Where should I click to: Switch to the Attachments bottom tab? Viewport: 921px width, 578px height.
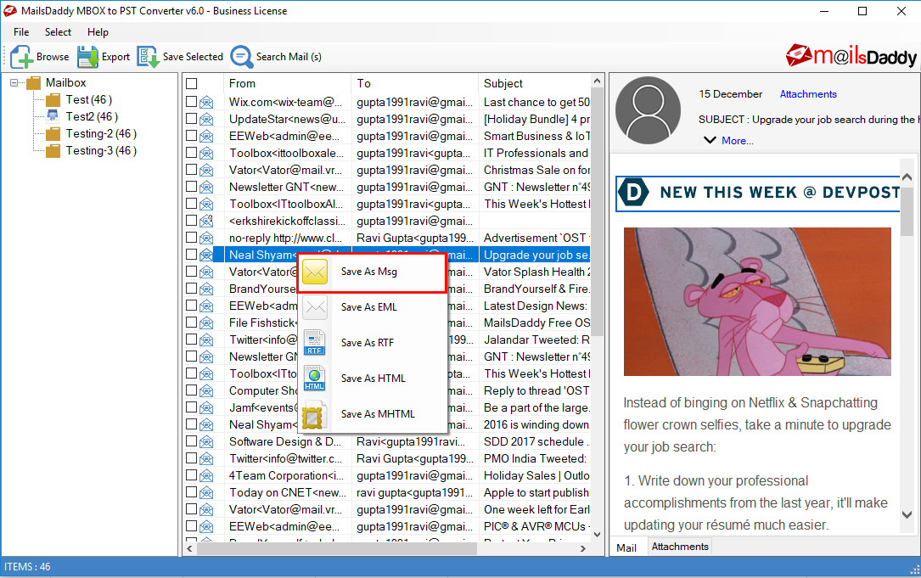click(680, 547)
